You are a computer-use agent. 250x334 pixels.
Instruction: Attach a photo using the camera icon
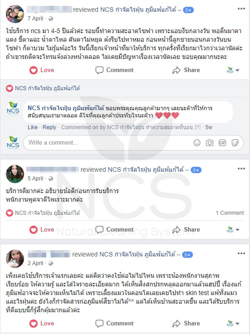(210, 143)
